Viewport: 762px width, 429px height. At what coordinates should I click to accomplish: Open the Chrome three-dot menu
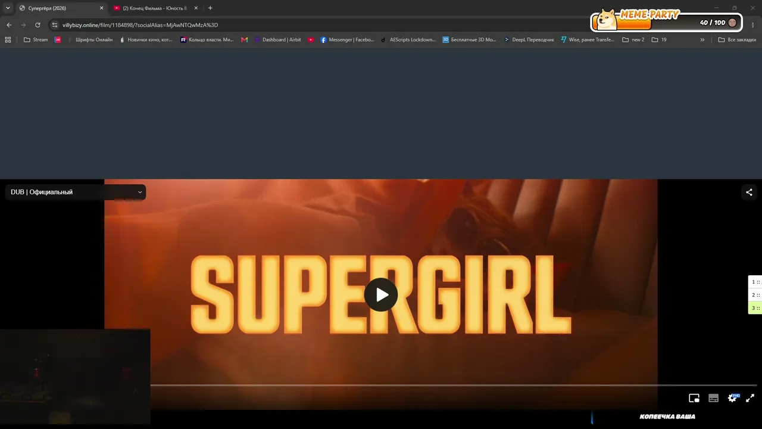click(753, 25)
